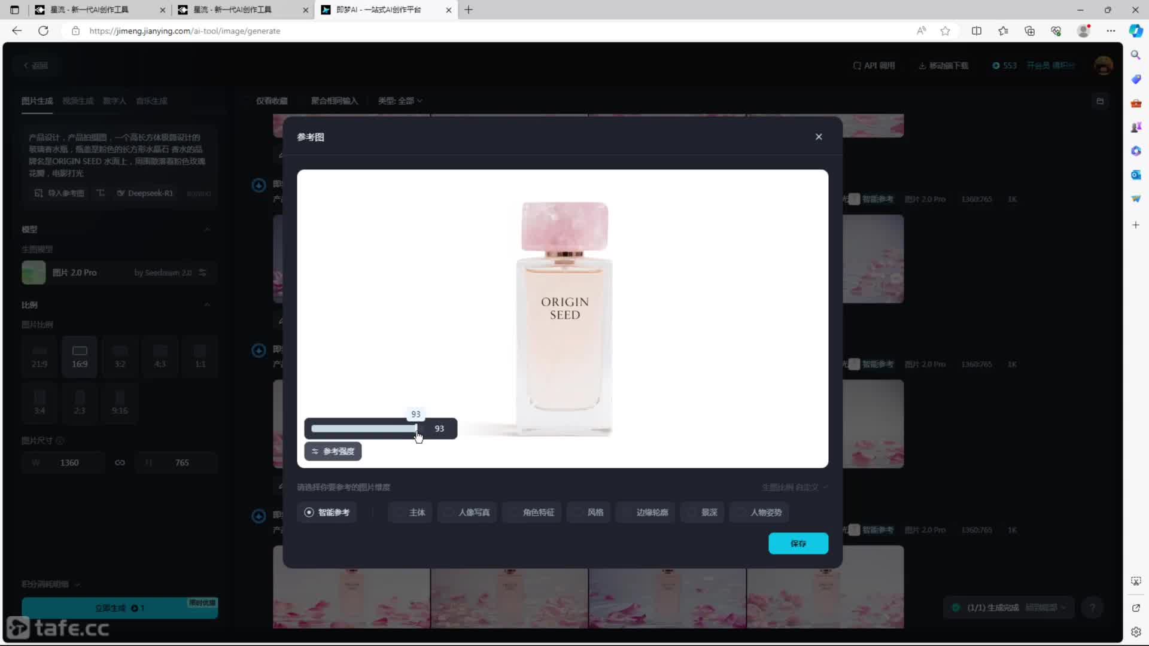Click the strength value field showing 93

[x=439, y=428]
